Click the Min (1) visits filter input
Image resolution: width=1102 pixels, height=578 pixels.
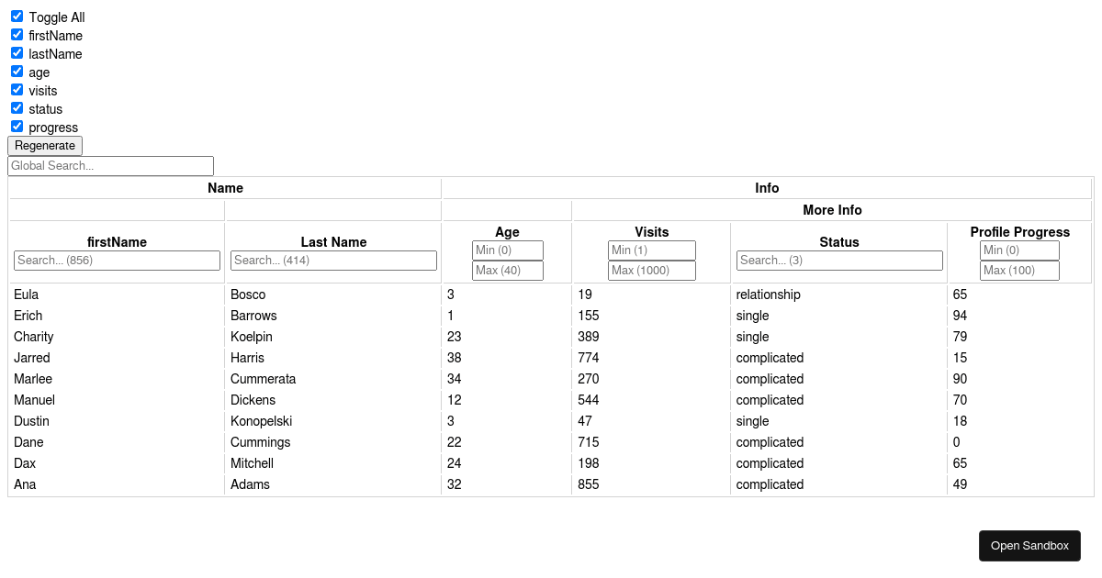pyautogui.click(x=651, y=250)
